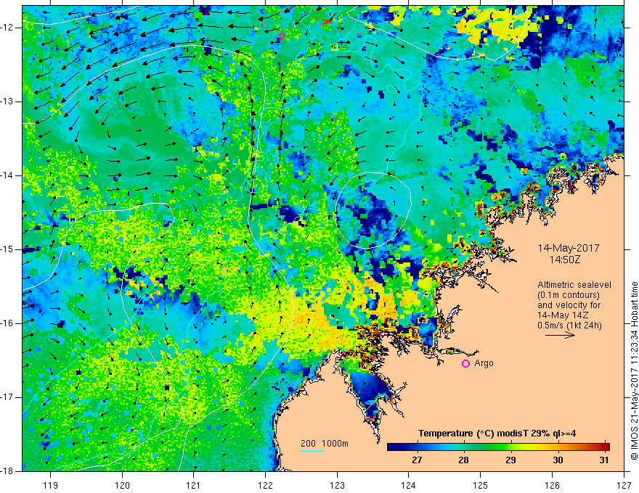639x493 pixels.
Task: Click the 'Argo' legend label
Action: click(x=484, y=363)
